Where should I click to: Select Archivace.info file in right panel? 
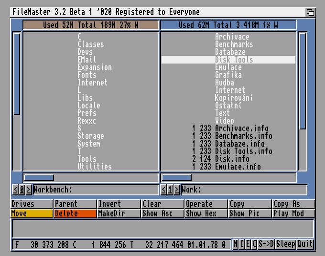[241, 128]
